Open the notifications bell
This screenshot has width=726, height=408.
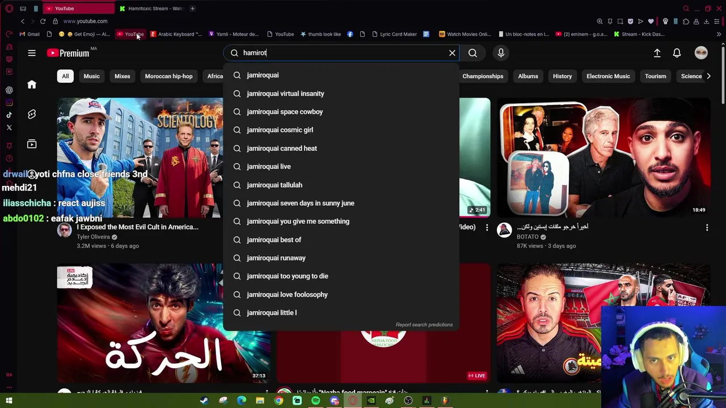click(x=677, y=53)
